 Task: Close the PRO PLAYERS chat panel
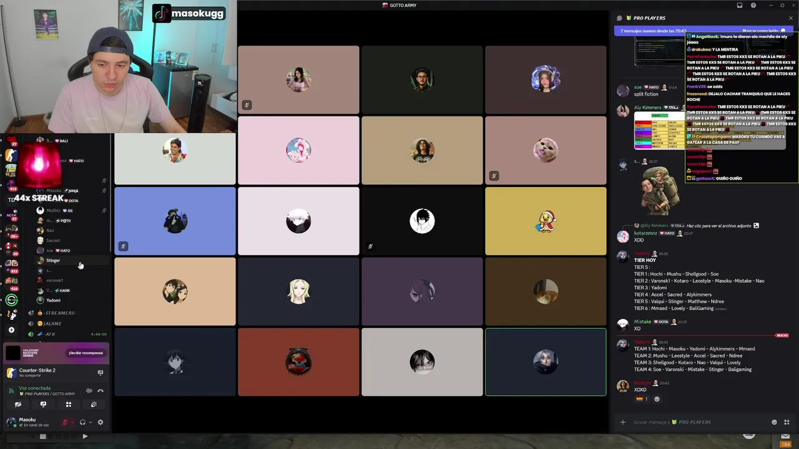[x=791, y=18]
